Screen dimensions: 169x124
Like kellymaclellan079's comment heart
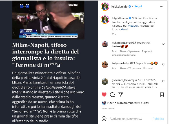point(163,64)
